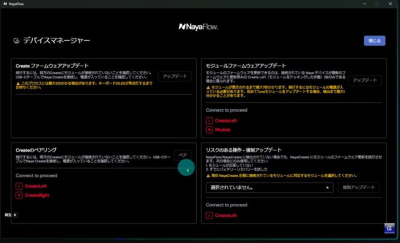Image resolution: width=400 pixels, height=243 pixels.
Task: Click the warning icon above the module selector
Action: coord(208,176)
